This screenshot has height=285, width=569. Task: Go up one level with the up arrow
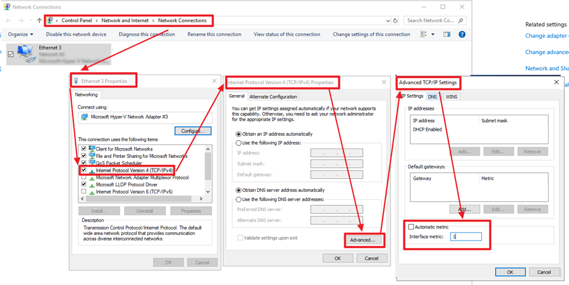tap(40, 20)
